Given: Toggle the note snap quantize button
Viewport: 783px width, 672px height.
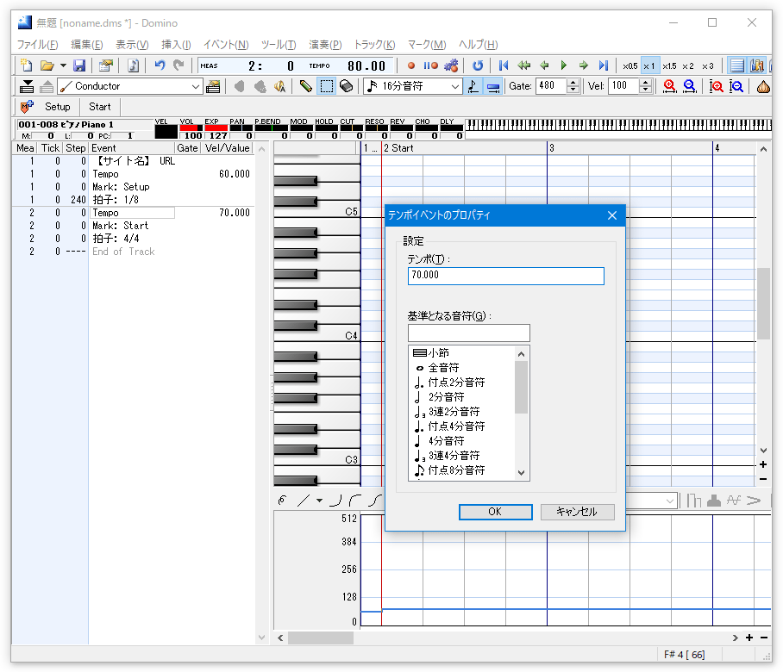Looking at the screenshot, I should tap(473, 86).
